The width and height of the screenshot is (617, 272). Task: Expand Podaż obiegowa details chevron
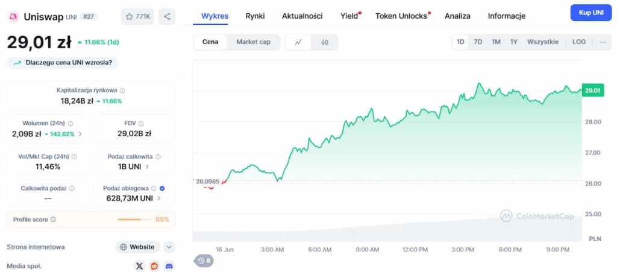click(158, 198)
